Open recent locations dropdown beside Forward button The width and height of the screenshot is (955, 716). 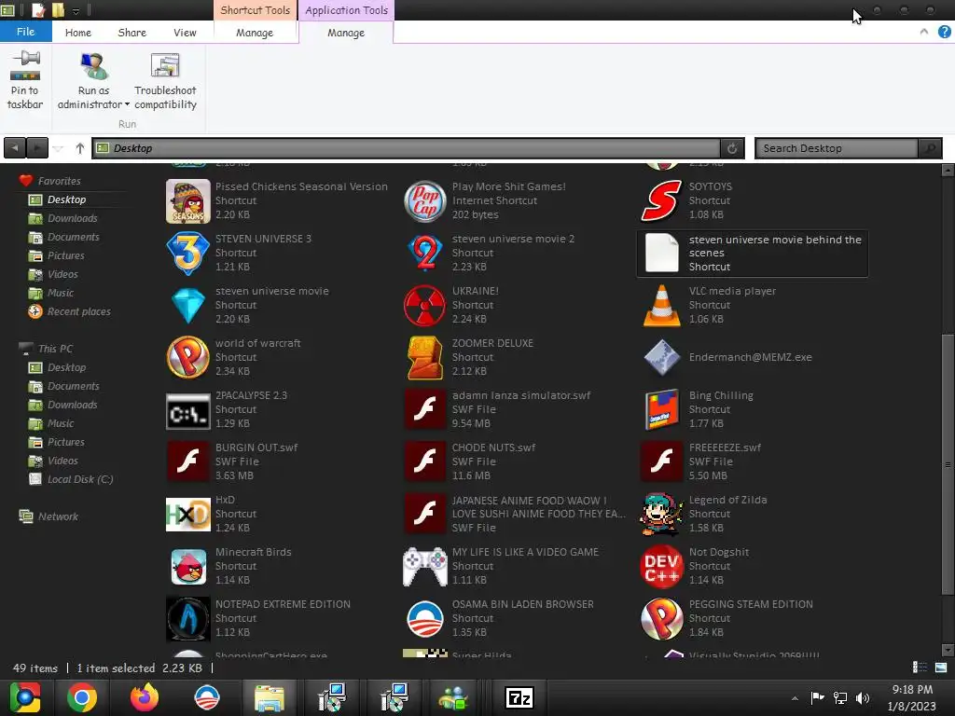pyautogui.click(x=58, y=148)
